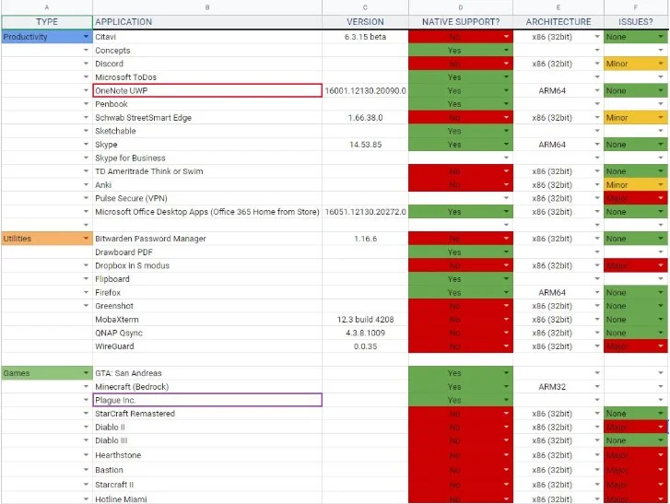Screen dimensions: 670x504
Task: Select column A header
Action: point(47,7)
